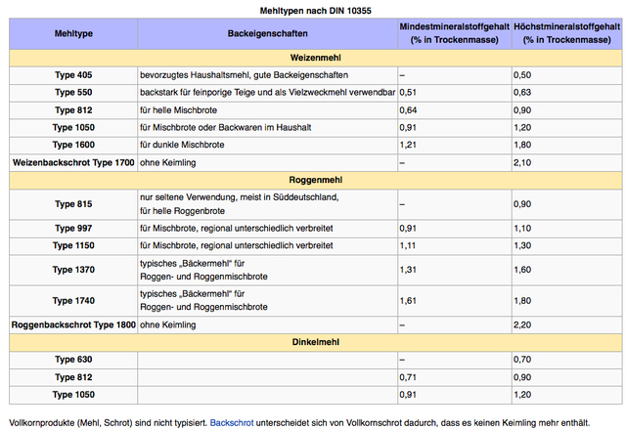Click 'ohne Keimling' in Weizenbackschrot row

point(167,163)
